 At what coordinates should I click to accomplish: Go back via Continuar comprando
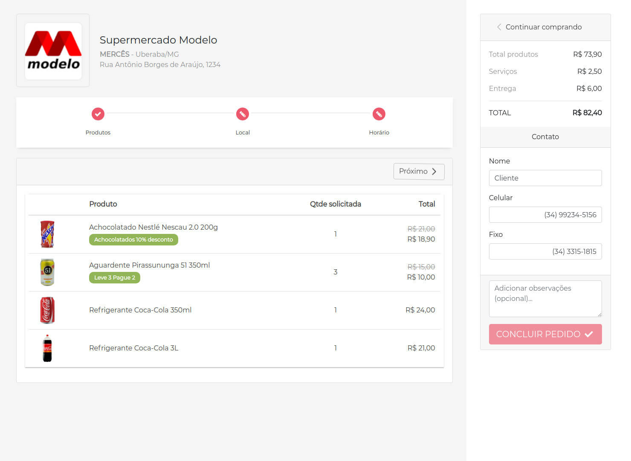point(539,27)
